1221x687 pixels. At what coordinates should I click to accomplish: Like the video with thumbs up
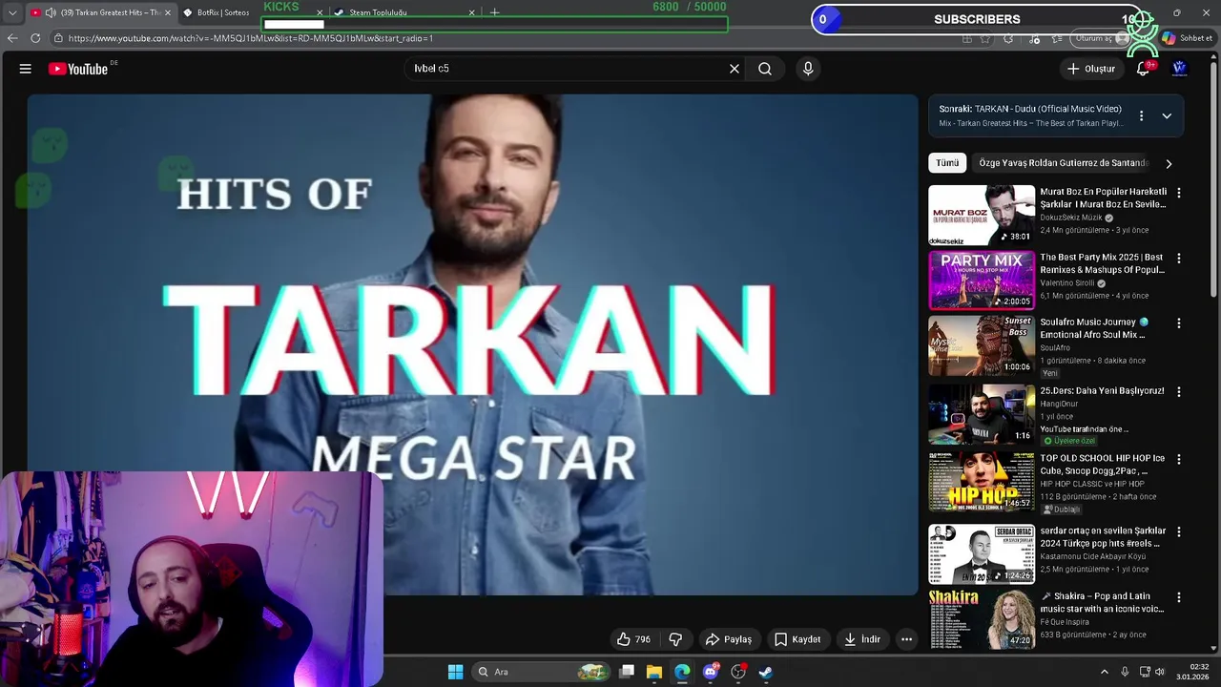coord(633,639)
